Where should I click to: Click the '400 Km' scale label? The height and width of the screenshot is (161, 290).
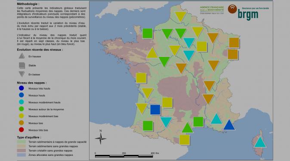pos(155,153)
